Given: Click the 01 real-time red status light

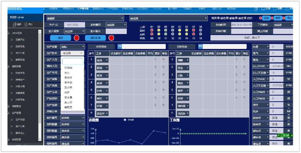Looking at the screenshot, I should 152,30.
